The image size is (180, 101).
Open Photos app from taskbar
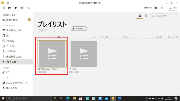point(119,98)
